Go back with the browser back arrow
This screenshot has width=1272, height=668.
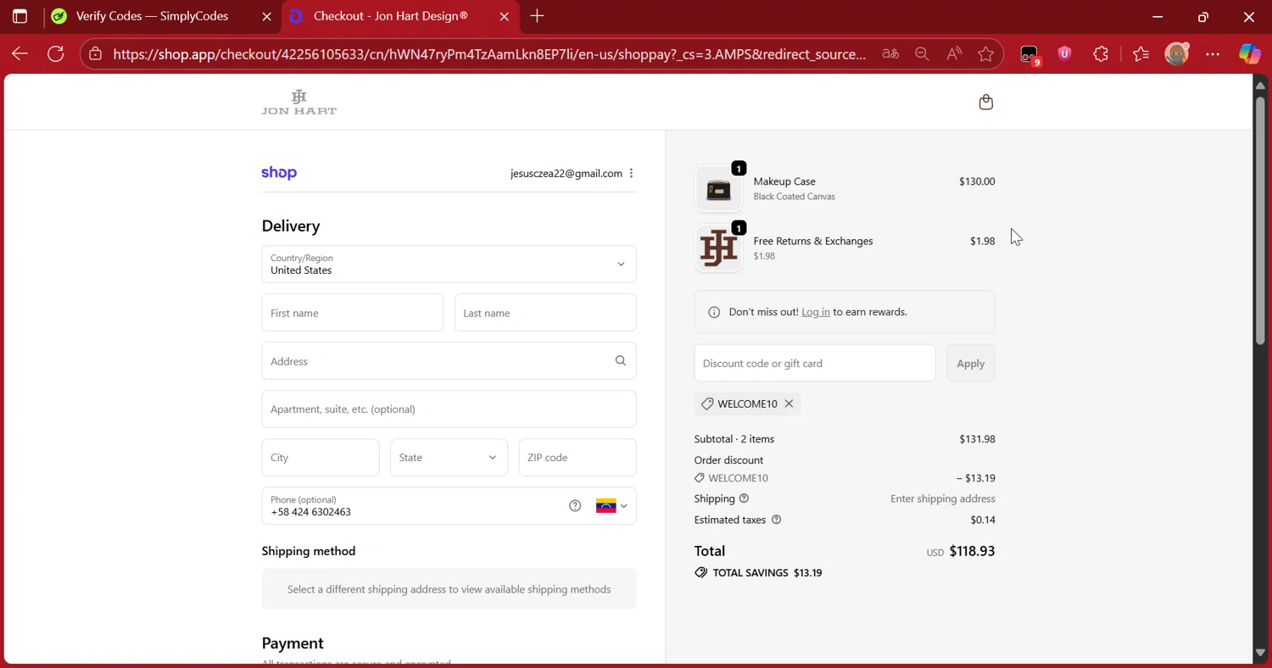pyautogui.click(x=20, y=54)
